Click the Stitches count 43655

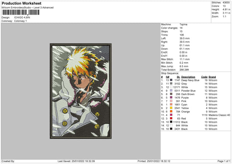[226, 3]
